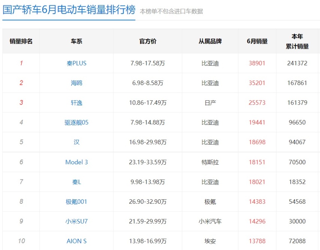Viewport: 320px width, 250px height.
Task: Click cumulative sales value 18352
Action: pyautogui.click(x=297, y=182)
